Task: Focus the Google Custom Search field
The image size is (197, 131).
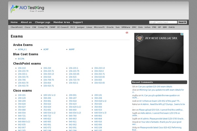Action: [x=163, y=22]
